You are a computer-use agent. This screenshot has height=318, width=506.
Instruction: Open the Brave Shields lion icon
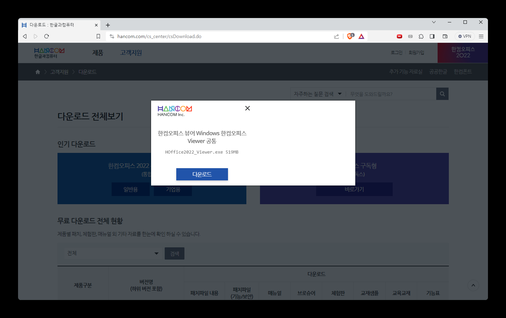[350, 36]
